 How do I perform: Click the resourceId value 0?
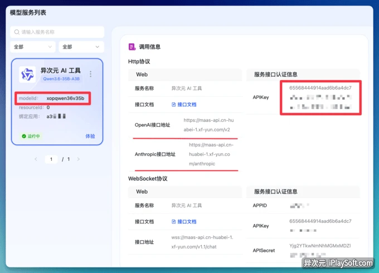coord(48,107)
